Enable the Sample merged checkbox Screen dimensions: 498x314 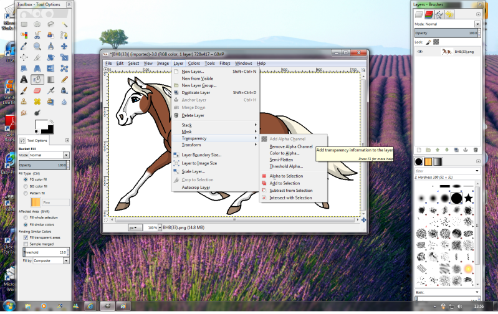(26, 244)
